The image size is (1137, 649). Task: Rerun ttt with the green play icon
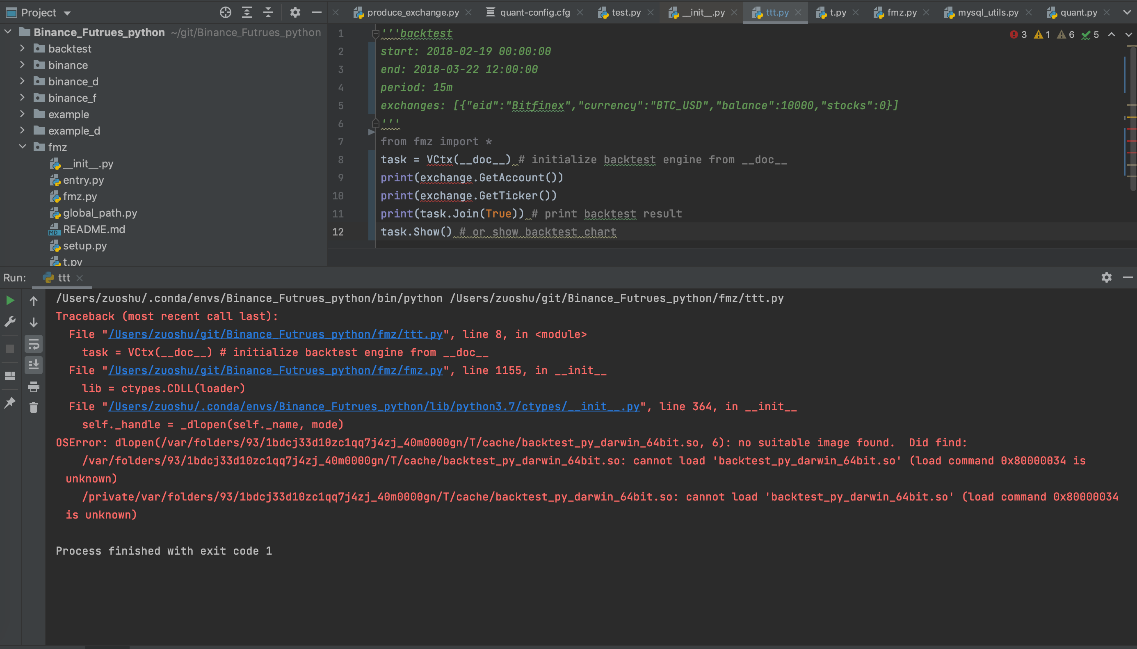tap(10, 300)
